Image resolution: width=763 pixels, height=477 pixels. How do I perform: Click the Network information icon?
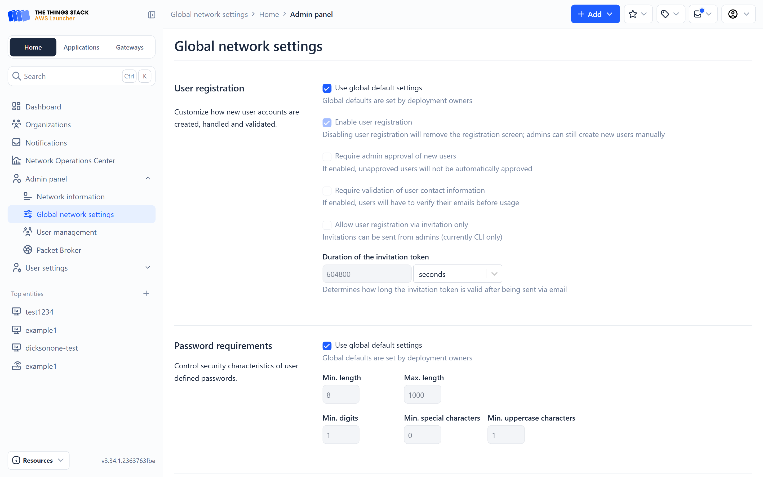coord(28,197)
